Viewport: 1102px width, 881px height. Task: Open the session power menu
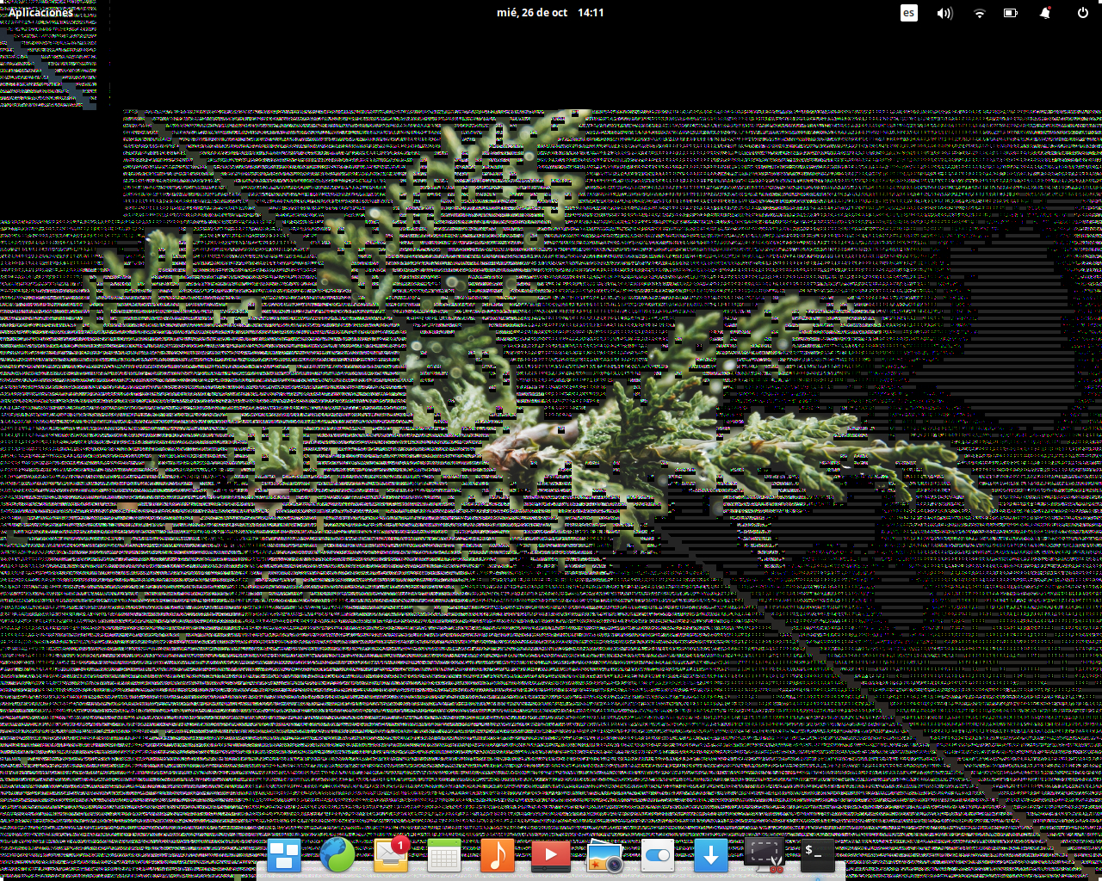[x=1083, y=13]
